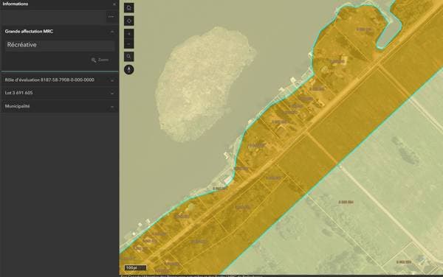Collapse the Grande affectation MRC section
443x277 pixels.
click(112, 32)
